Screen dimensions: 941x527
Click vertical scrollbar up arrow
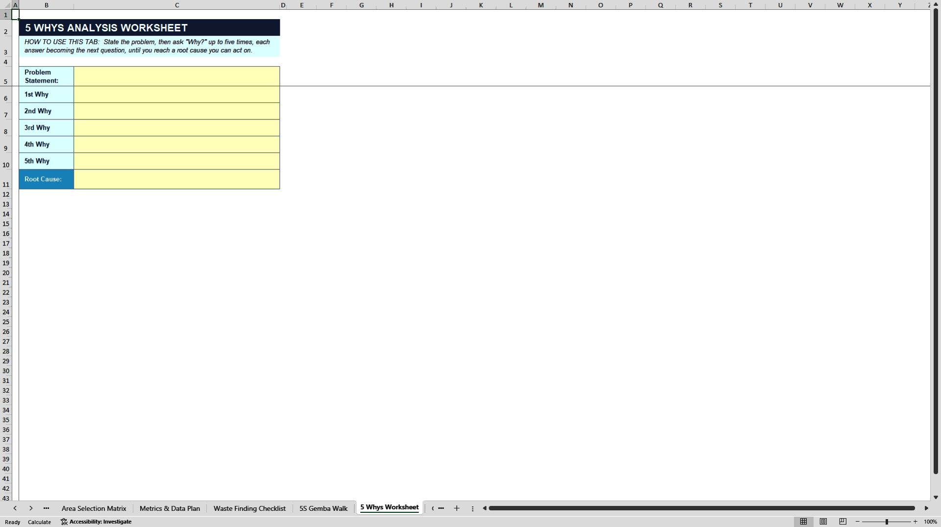tap(936, 4)
